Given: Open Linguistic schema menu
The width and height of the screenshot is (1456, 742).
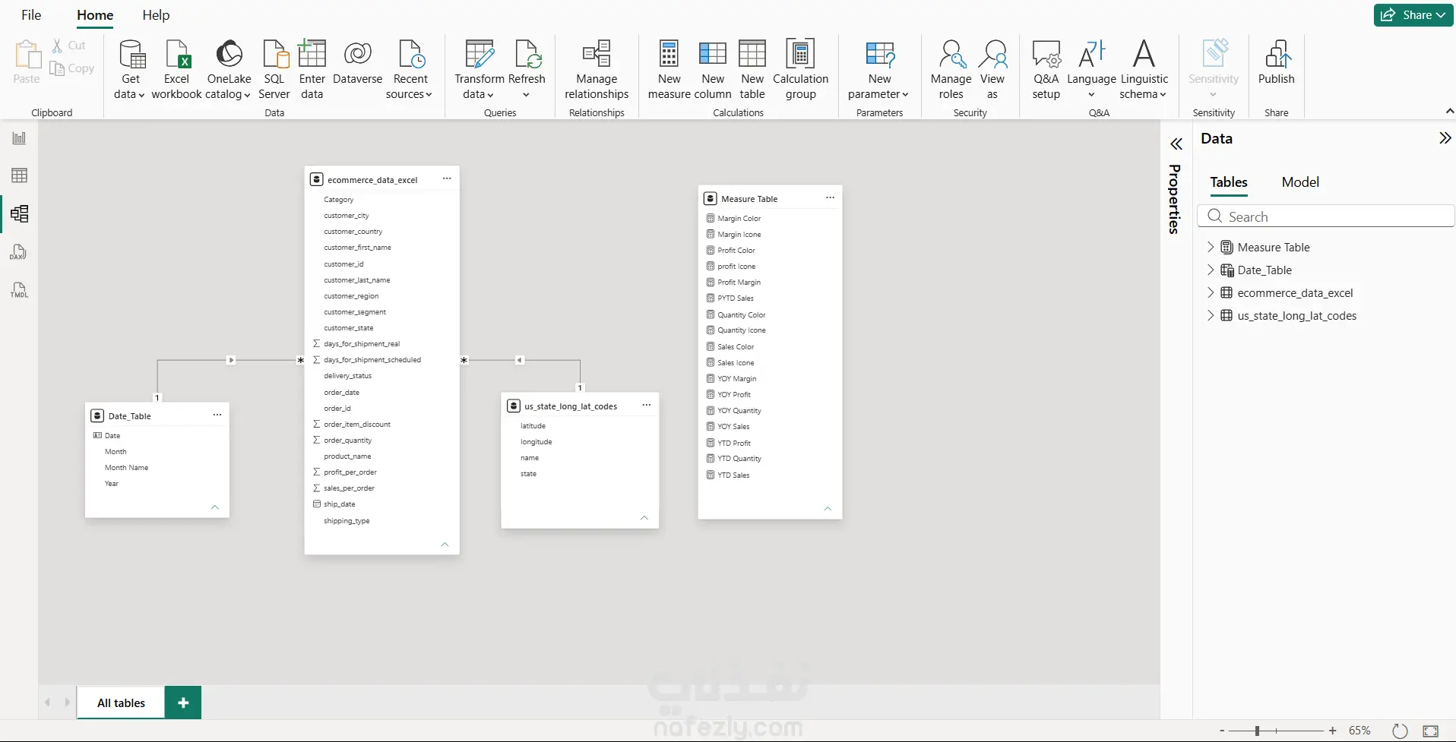Looking at the screenshot, I should tap(1144, 70).
